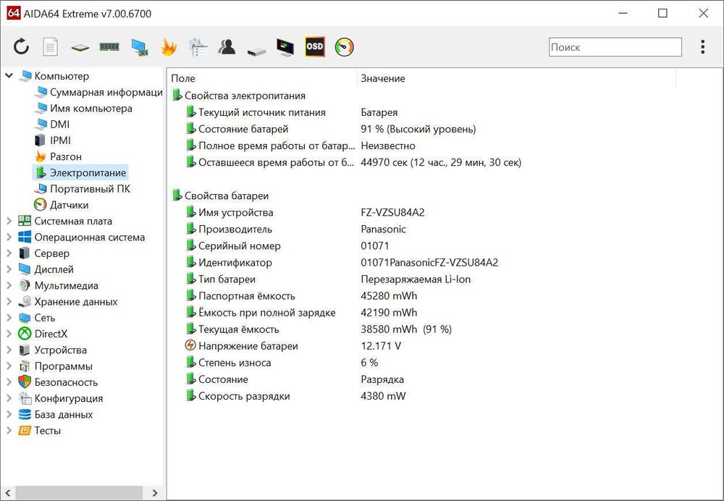The width and height of the screenshot is (724, 501).
Task: Open the monitor diagnostics toolbar icon
Action: pos(285,47)
